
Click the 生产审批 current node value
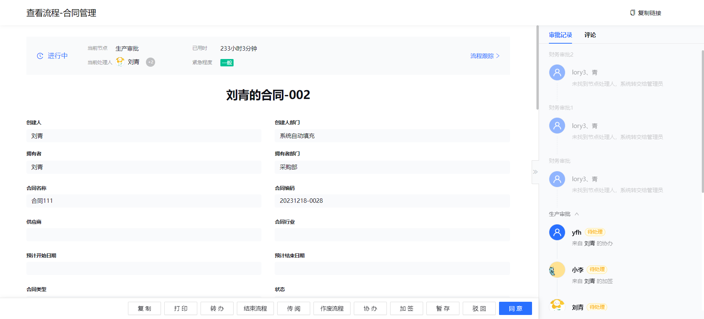point(127,48)
